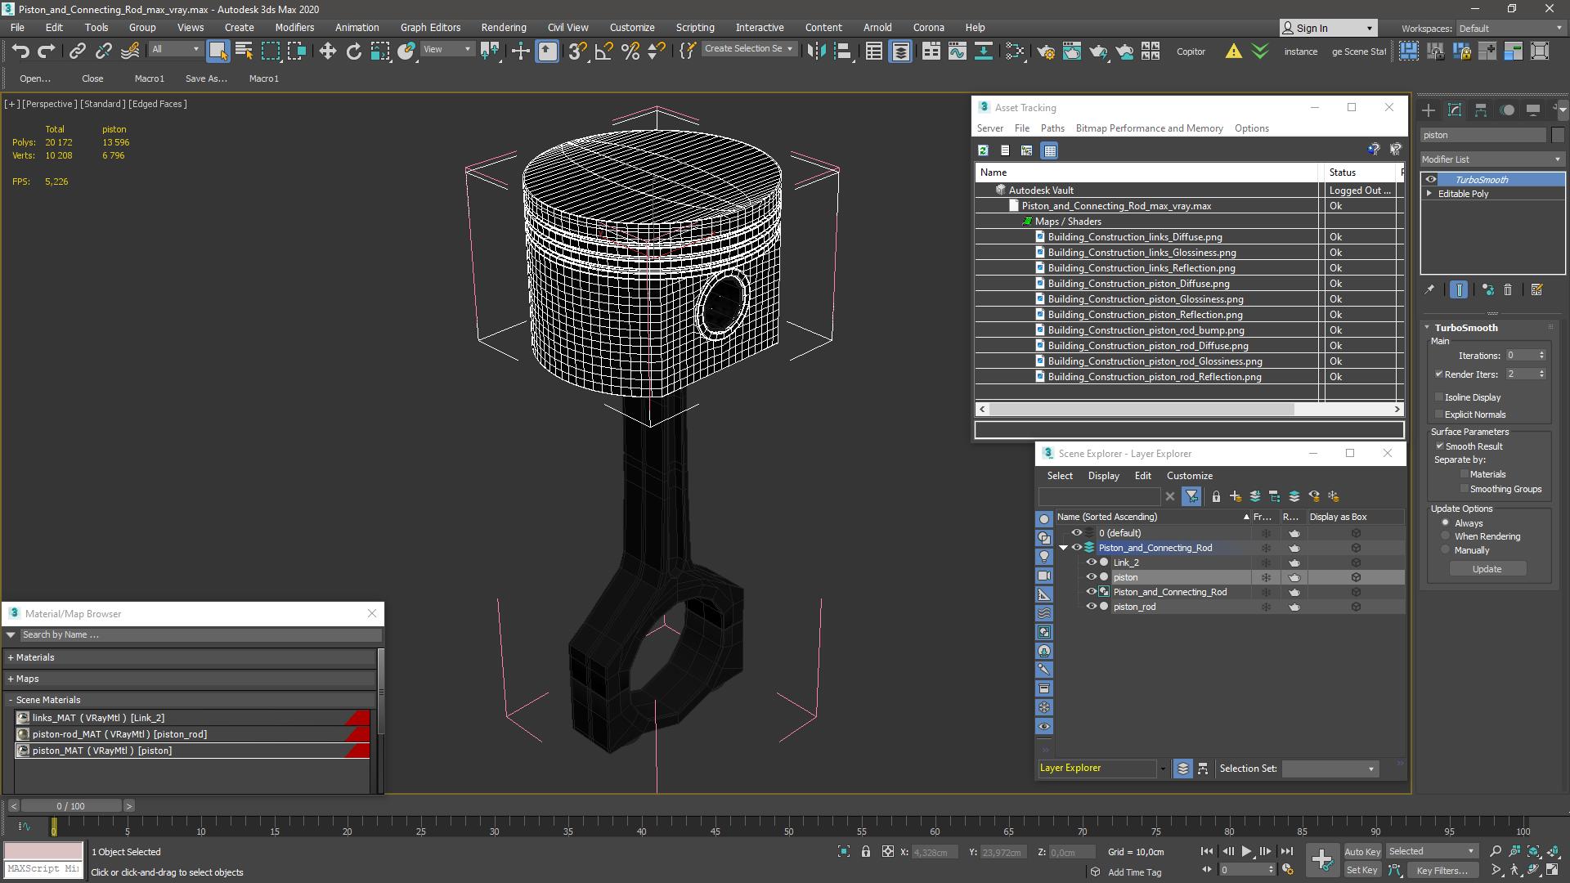Open the selection filter All dropdown
Screen dimensions: 1570x883
click(175, 50)
